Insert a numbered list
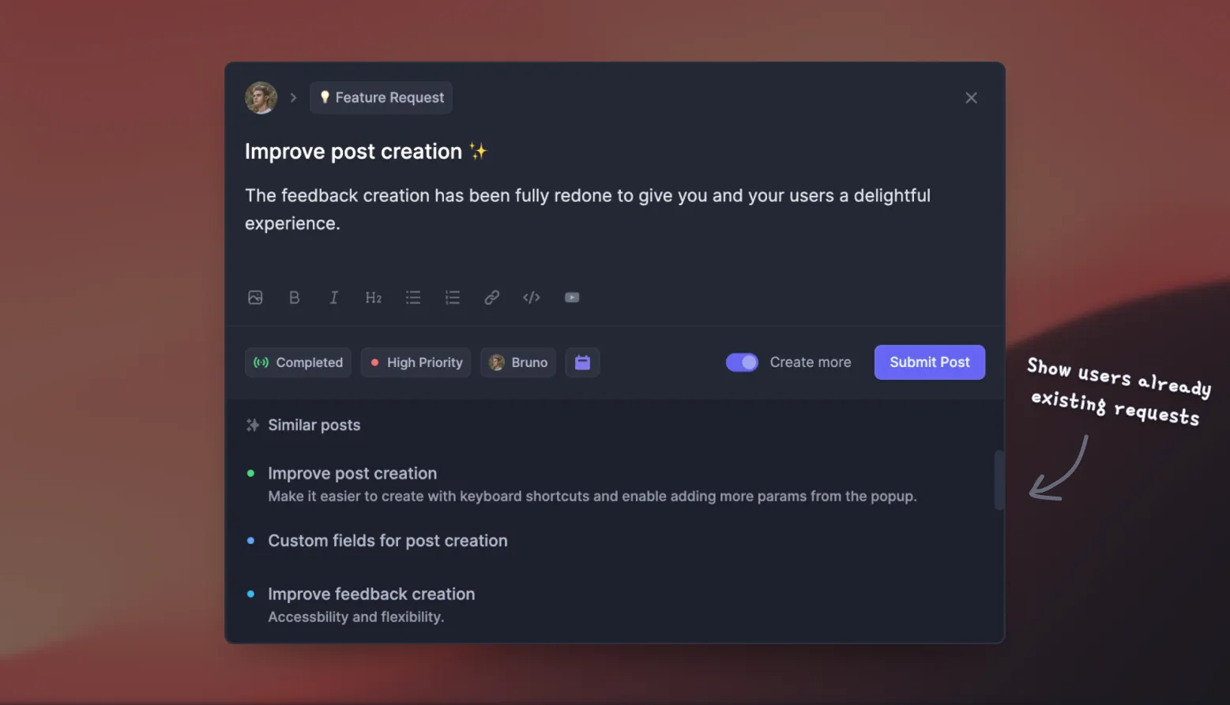This screenshot has height=705, width=1230. pyautogui.click(x=453, y=298)
